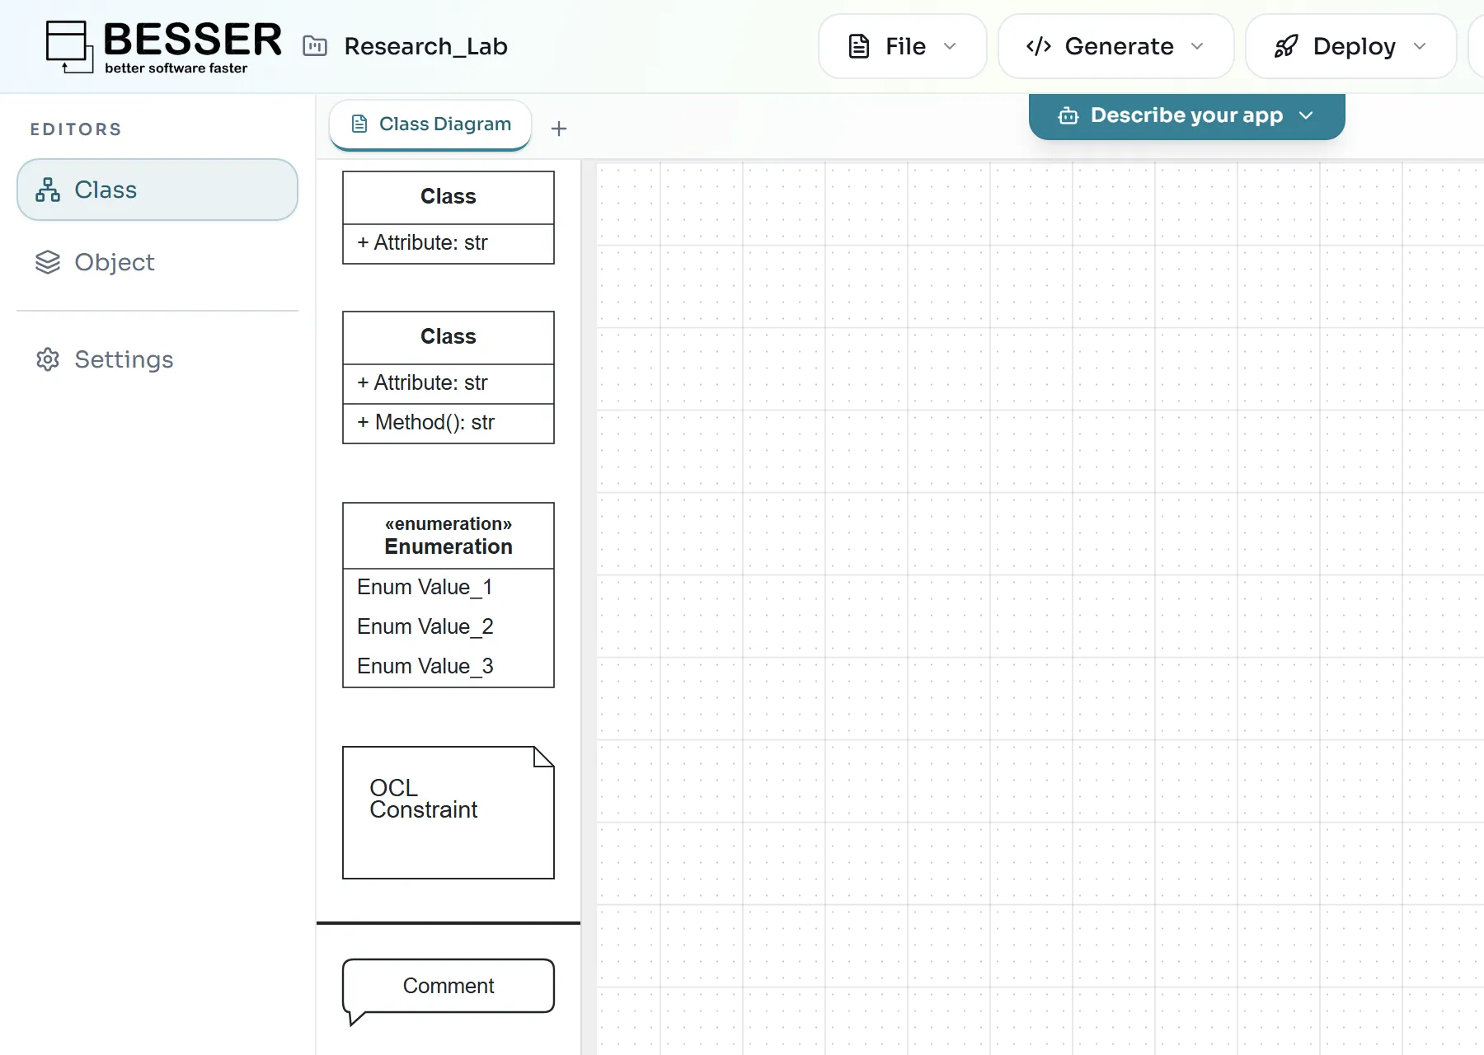
Task: Open the Deploy menu button
Action: [x=1350, y=46]
